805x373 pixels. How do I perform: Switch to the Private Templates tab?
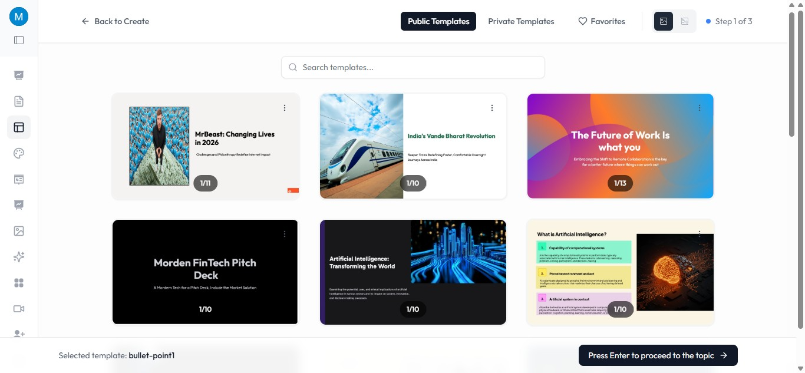521,21
